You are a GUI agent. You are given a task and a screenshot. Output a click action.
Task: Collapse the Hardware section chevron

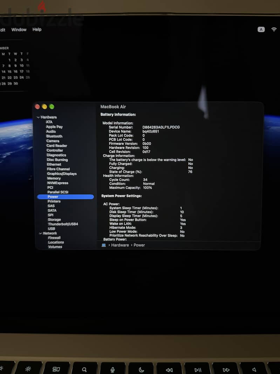(38, 117)
